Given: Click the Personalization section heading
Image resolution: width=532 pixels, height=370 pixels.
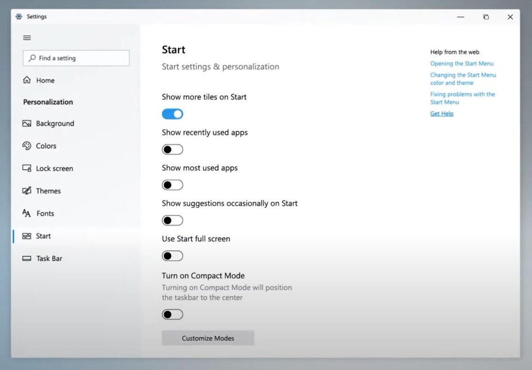Looking at the screenshot, I should (48, 102).
